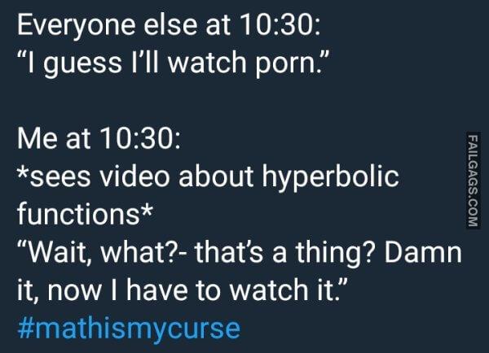Click the word 'hyperbolic'
489x353 pixels.
[330, 178]
